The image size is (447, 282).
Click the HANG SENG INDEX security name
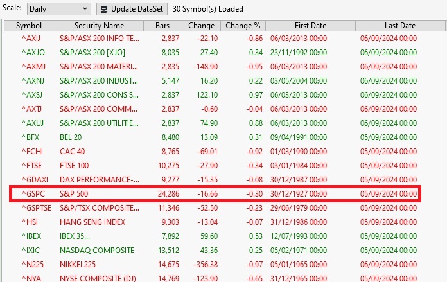click(92, 222)
